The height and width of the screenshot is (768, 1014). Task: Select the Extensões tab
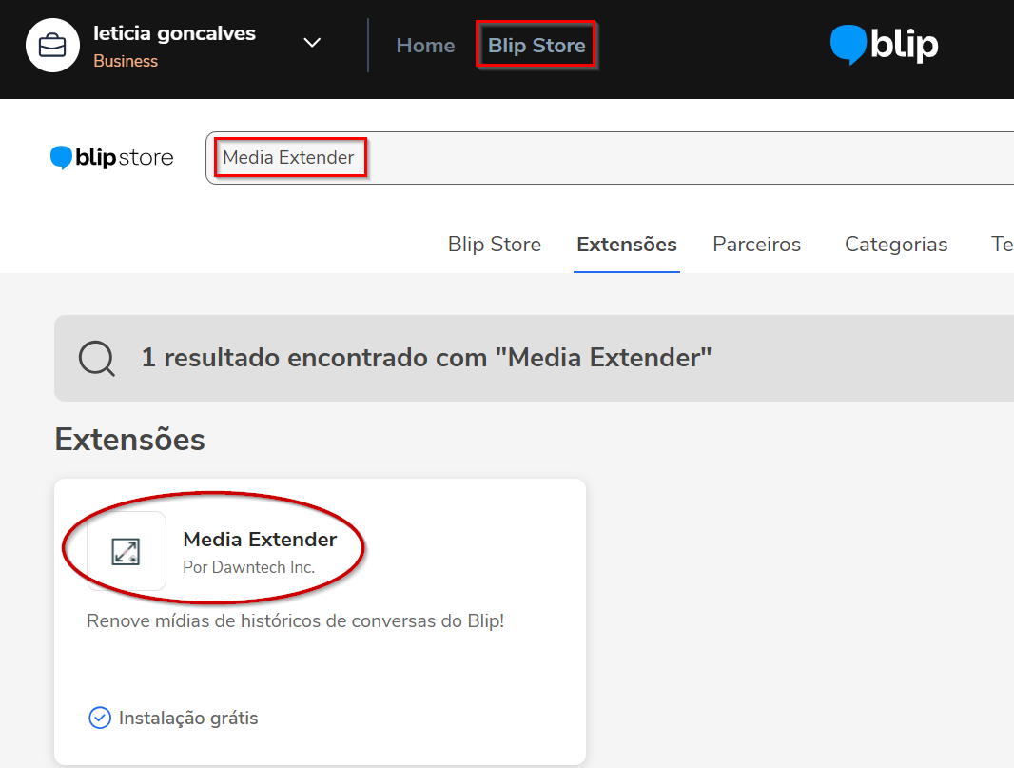[626, 245]
